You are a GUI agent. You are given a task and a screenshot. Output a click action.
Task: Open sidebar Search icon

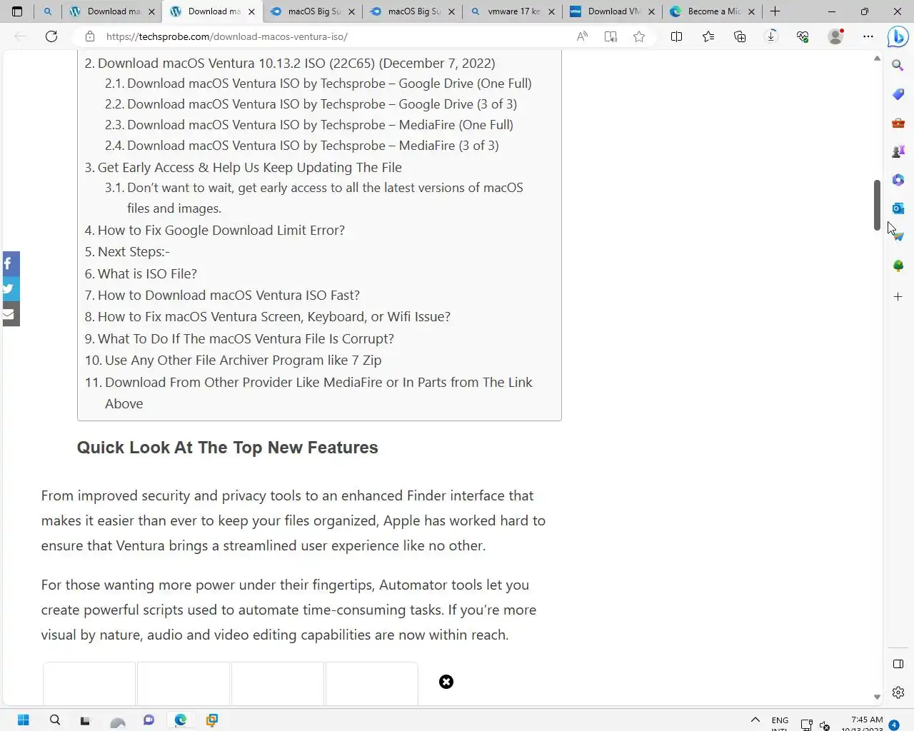click(898, 66)
